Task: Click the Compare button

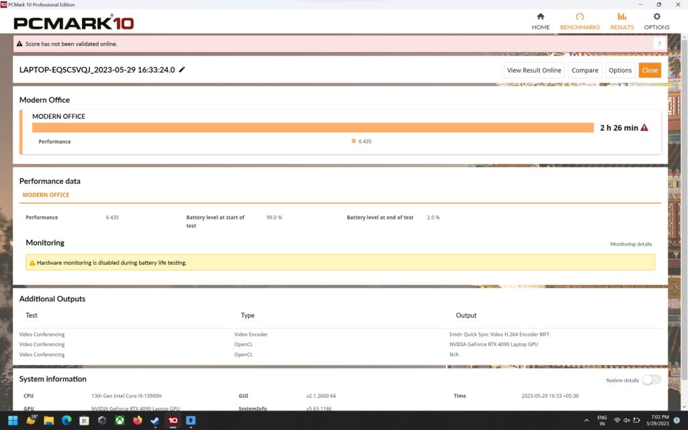Action: [x=585, y=70]
